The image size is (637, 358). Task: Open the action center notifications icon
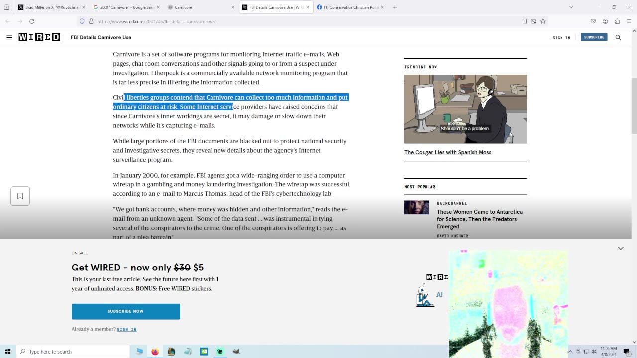click(x=627, y=352)
